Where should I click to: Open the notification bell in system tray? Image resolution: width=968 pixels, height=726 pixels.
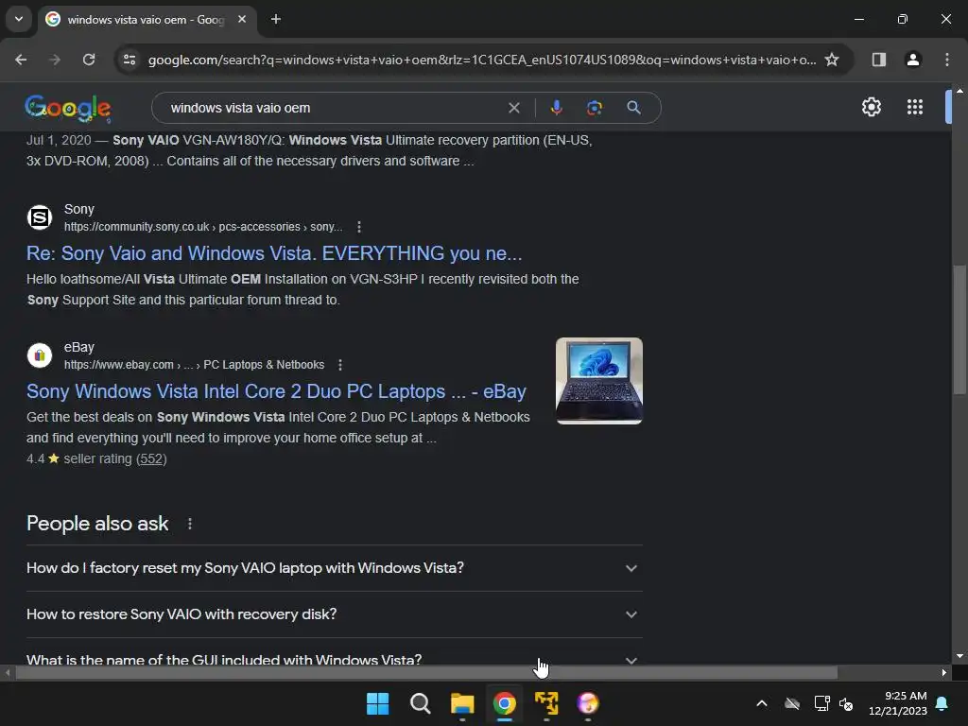(x=942, y=703)
